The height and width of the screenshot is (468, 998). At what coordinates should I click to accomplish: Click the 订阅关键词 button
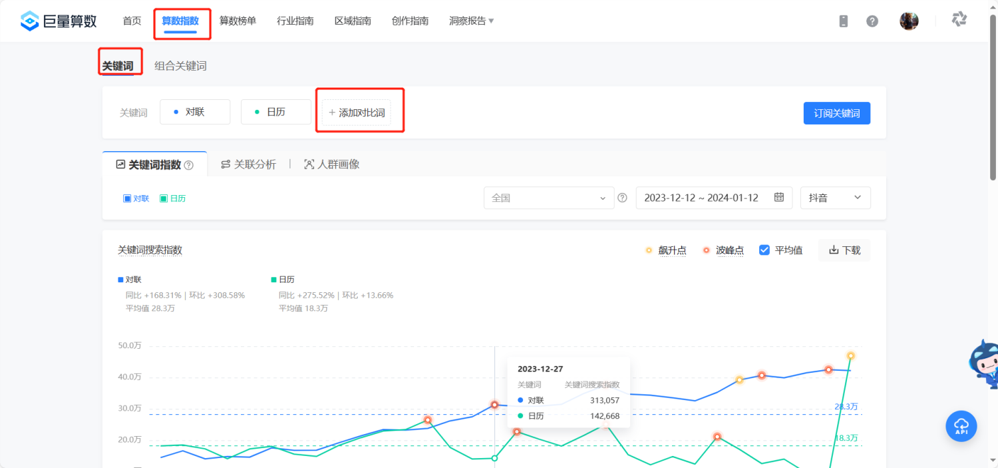(837, 113)
